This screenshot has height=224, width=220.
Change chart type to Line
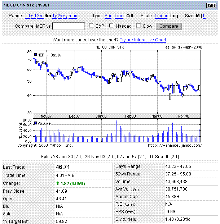[x=119, y=16]
